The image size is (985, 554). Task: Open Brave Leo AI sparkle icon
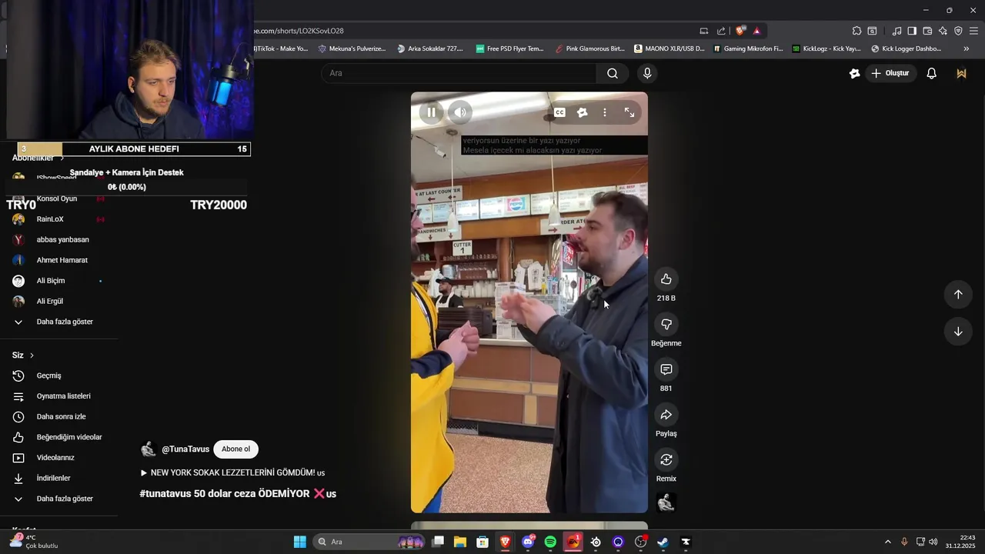943,31
